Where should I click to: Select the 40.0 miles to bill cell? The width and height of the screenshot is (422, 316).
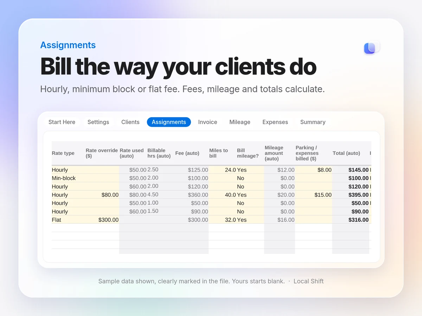click(223, 195)
